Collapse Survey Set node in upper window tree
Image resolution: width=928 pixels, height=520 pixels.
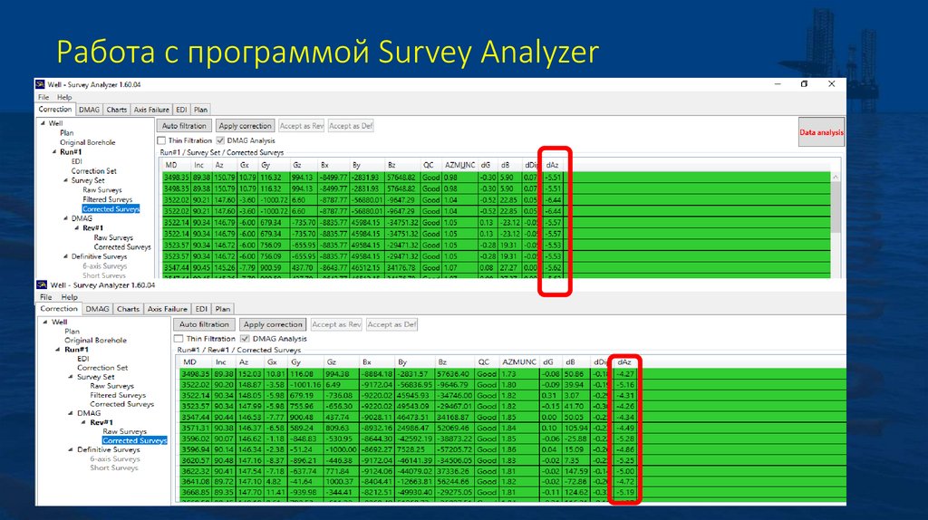pos(65,180)
